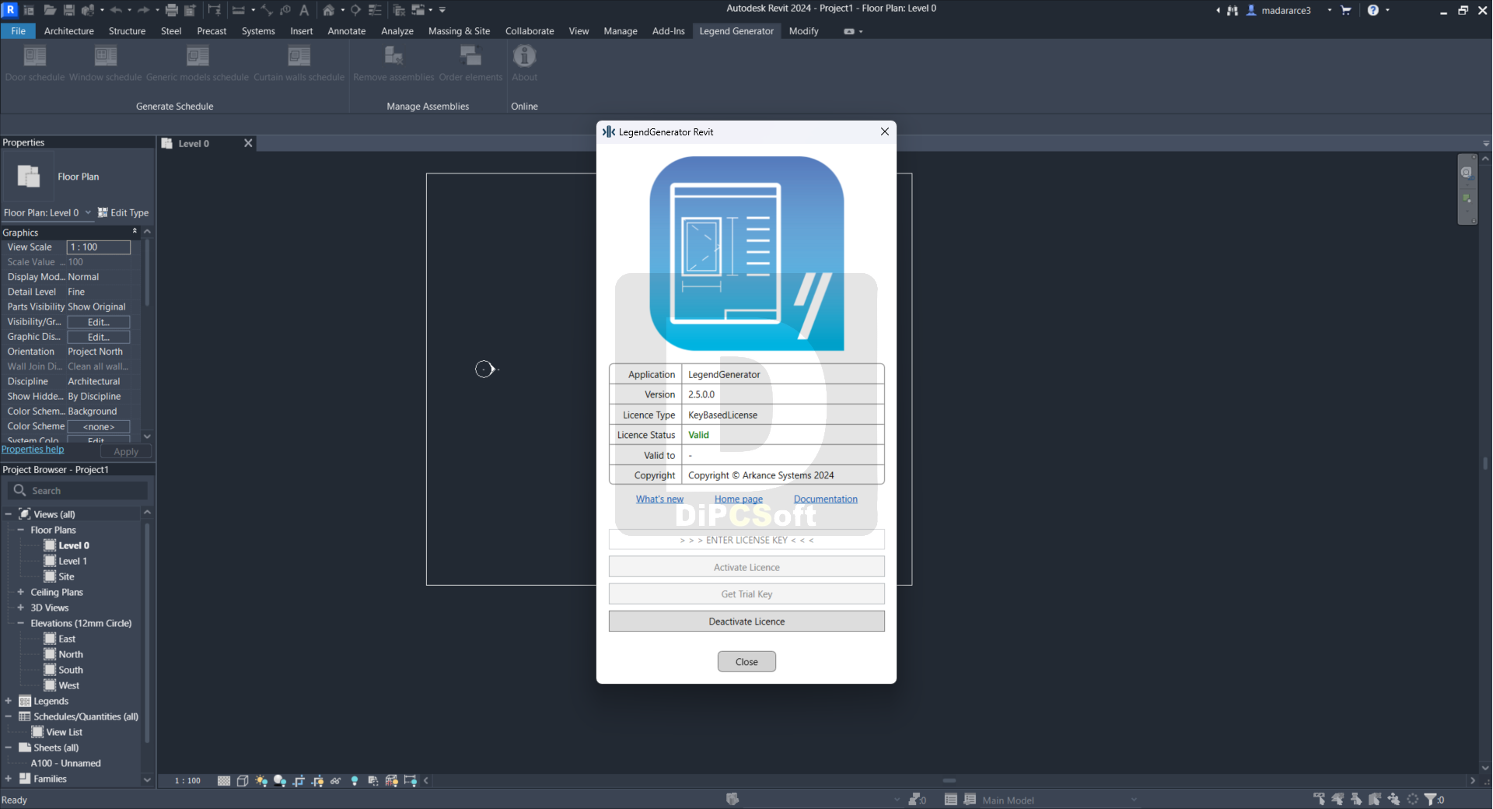Image resolution: width=1493 pixels, height=809 pixels.
Task: Print using the printer icon
Action: [172, 10]
